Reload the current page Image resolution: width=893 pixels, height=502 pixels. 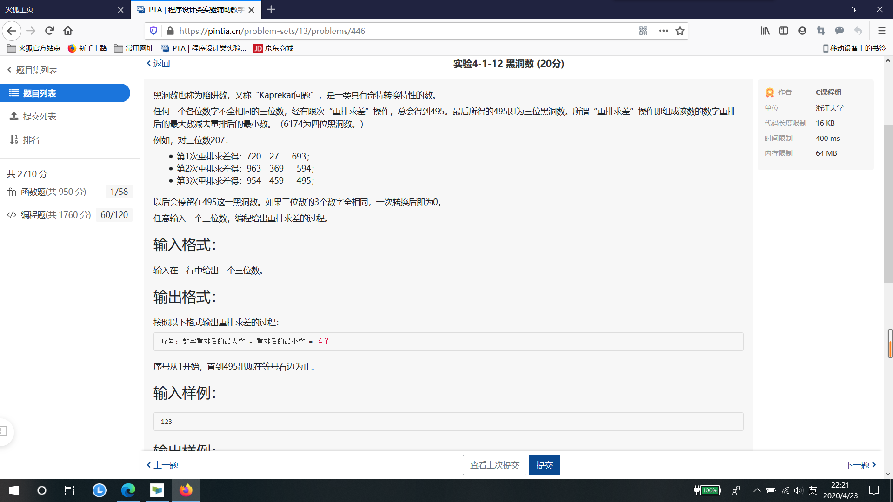point(49,31)
